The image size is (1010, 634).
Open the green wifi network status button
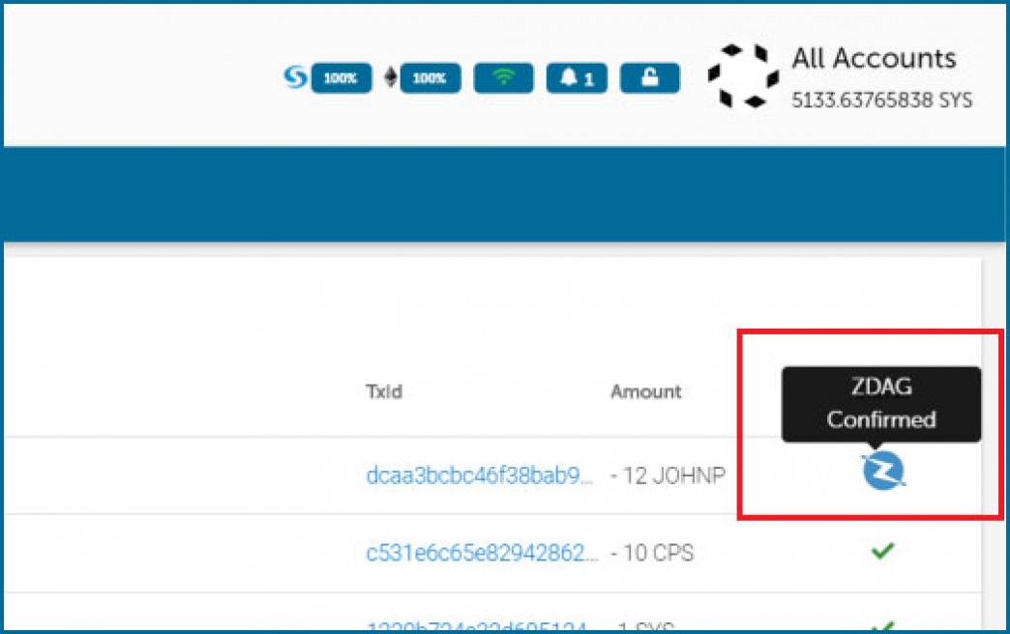(503, 78)
